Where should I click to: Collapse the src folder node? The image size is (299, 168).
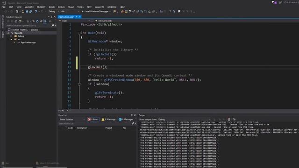(x=11, y=39)
